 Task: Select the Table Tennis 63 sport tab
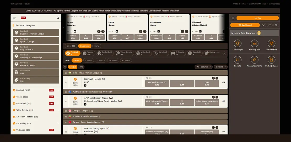point(124,53)
